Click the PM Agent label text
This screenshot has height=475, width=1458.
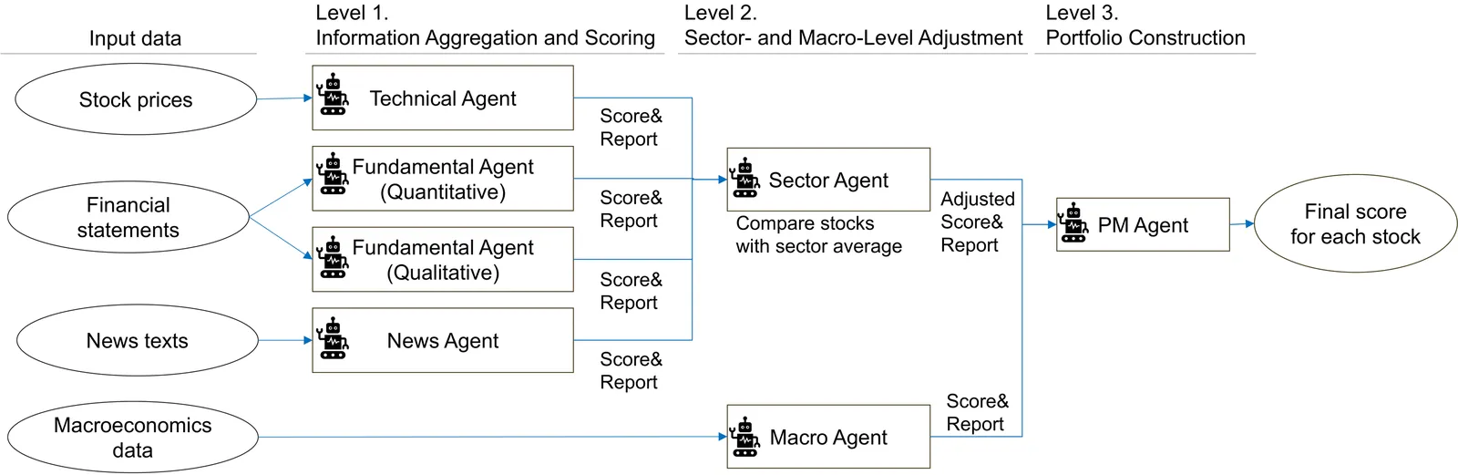click(x=1143, y=225)
